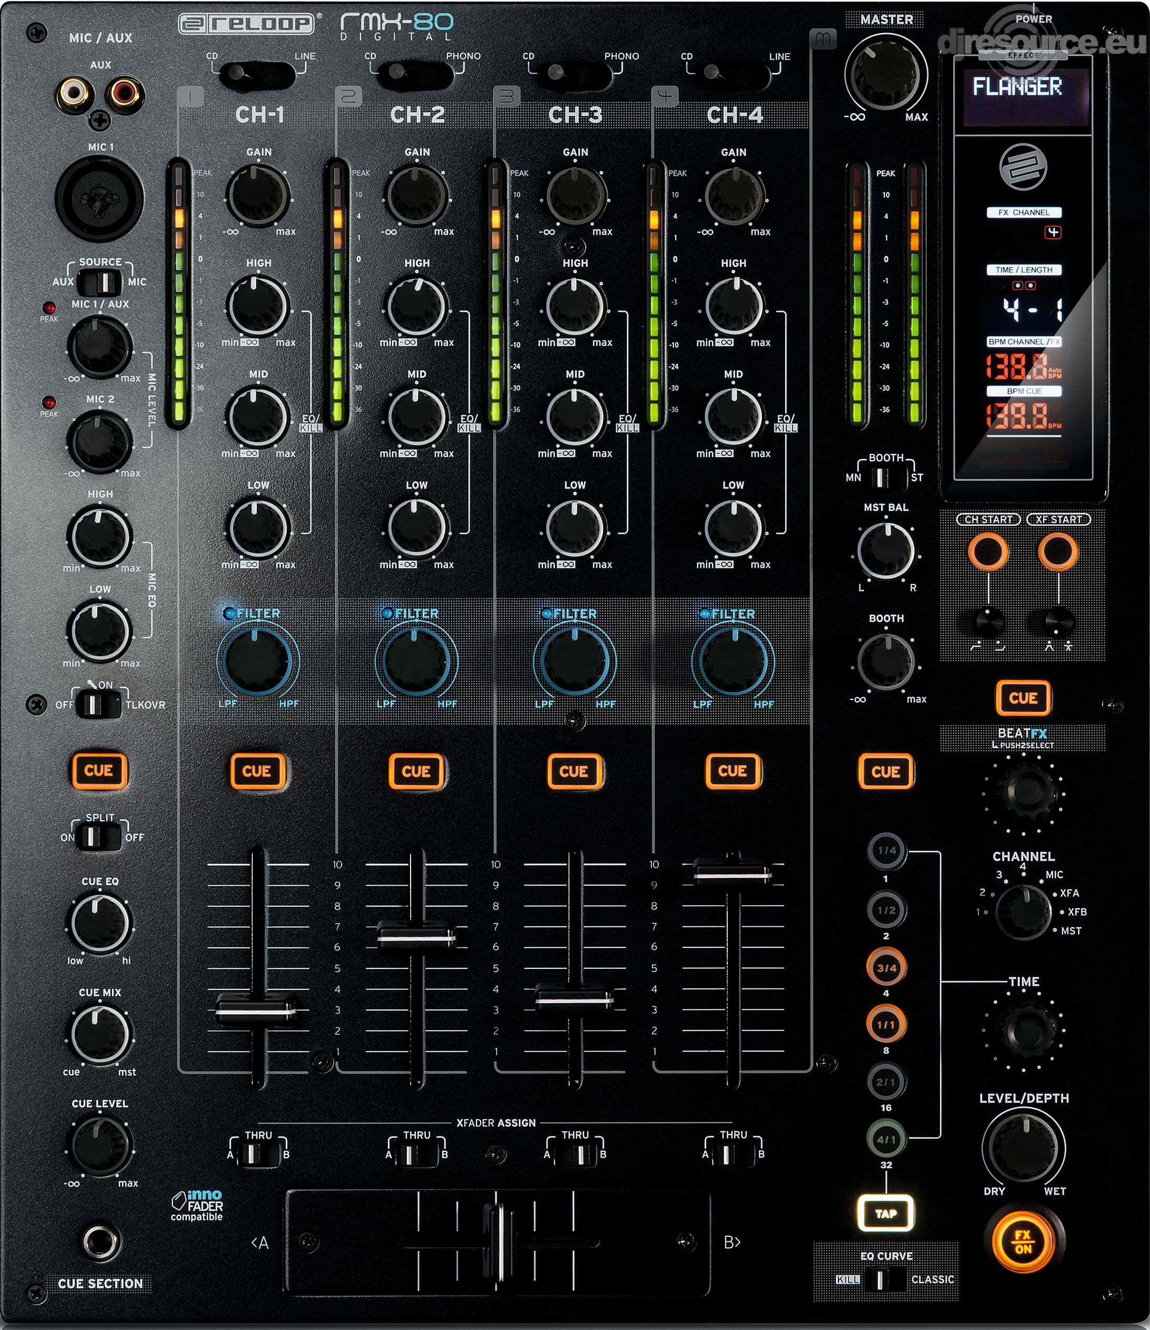Toggle the SPLIT ON/OFF switch
This screenshot has width=1150, height=1330.
(98, 837)
